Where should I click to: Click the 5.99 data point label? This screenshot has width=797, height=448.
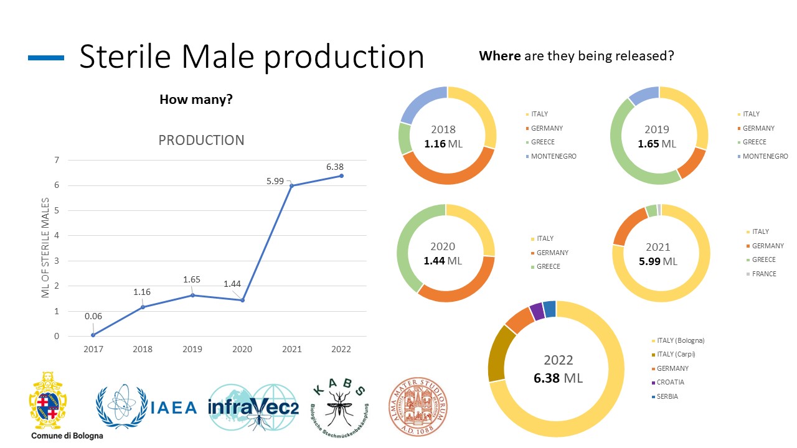click(275, 181)
